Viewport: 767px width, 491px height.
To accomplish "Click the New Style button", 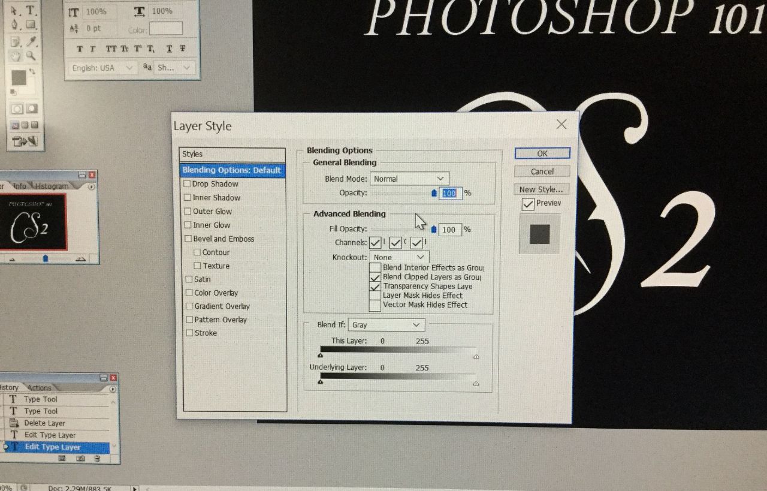I will coord(541,189).
